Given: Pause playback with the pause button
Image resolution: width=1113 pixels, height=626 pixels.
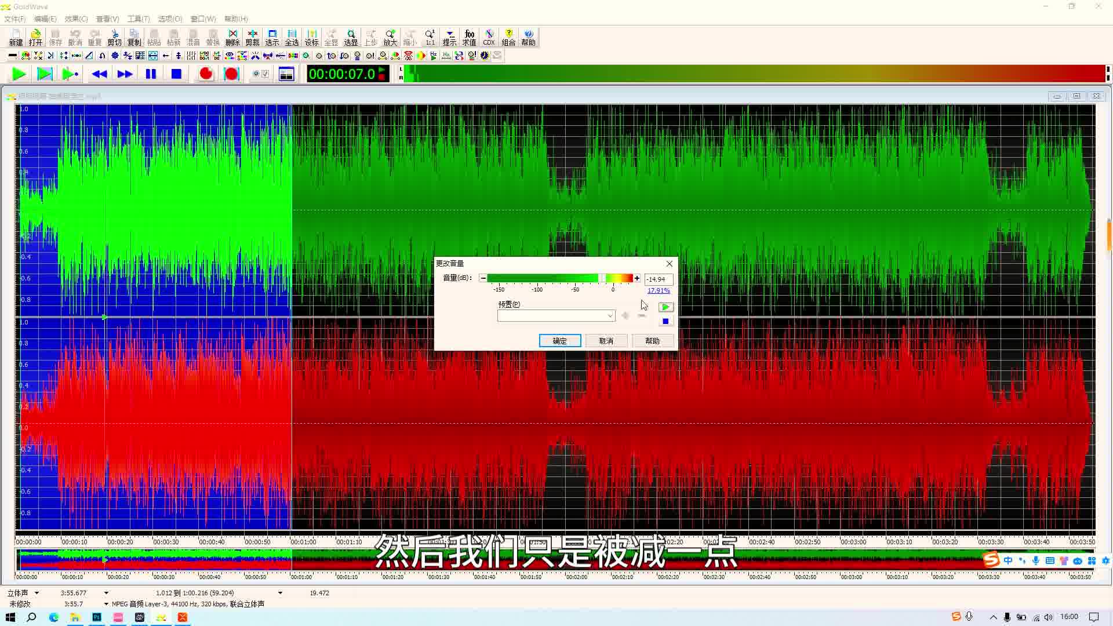Looking at the screenshot, I should click(x=151, y=74).
